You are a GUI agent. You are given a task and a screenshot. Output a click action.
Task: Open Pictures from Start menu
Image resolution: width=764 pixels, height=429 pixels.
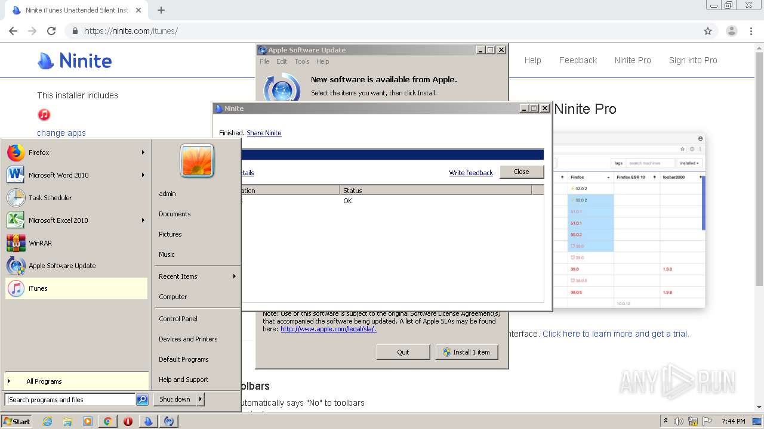170,234
